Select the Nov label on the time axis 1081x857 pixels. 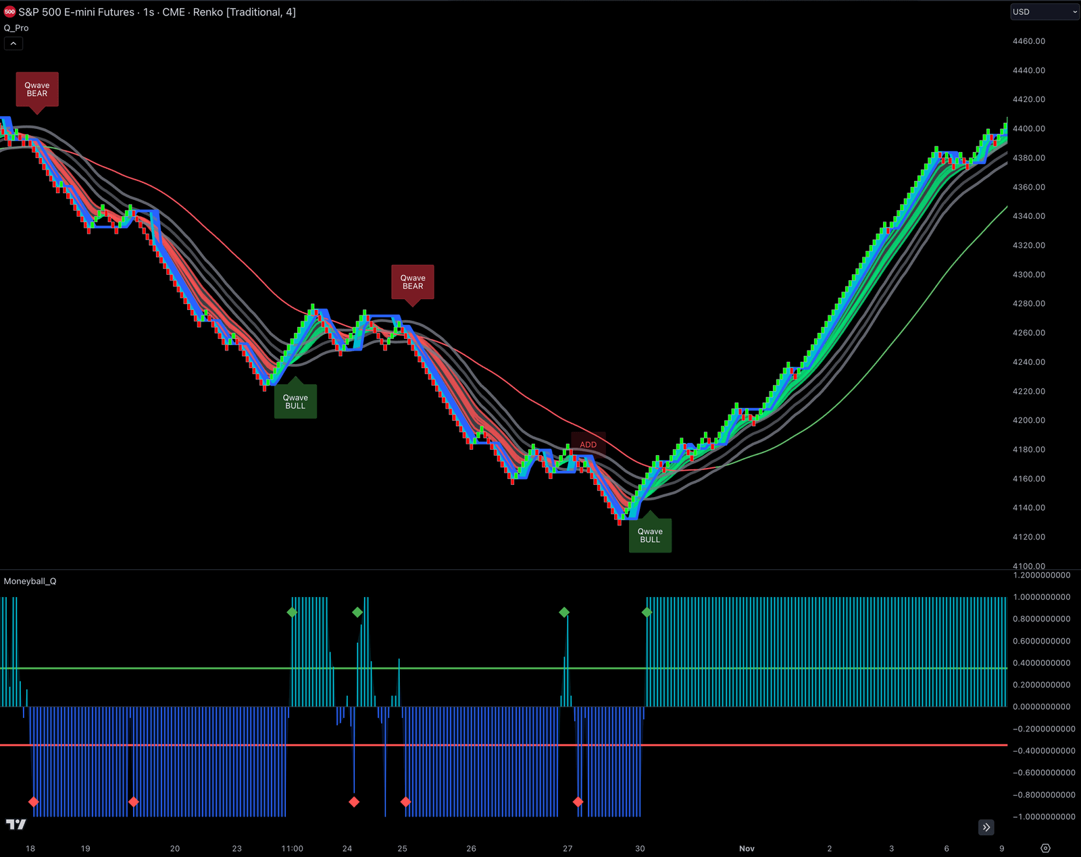click(x=747, y=848)
